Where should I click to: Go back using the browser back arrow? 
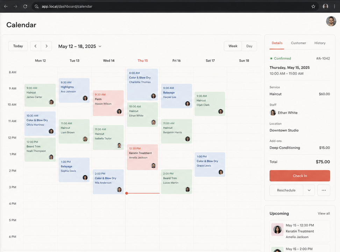[6, 7]
